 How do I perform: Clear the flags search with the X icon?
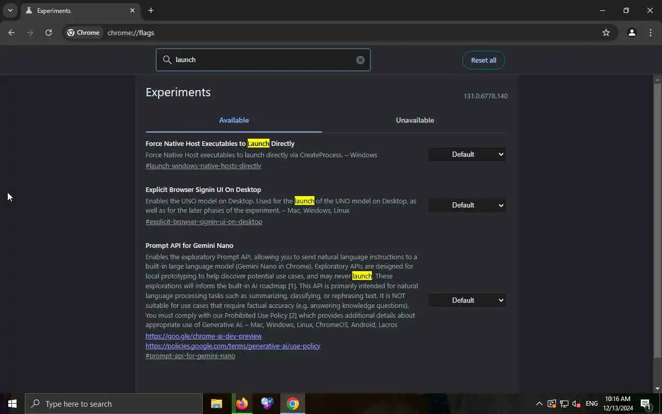click(x=360, y=60)
